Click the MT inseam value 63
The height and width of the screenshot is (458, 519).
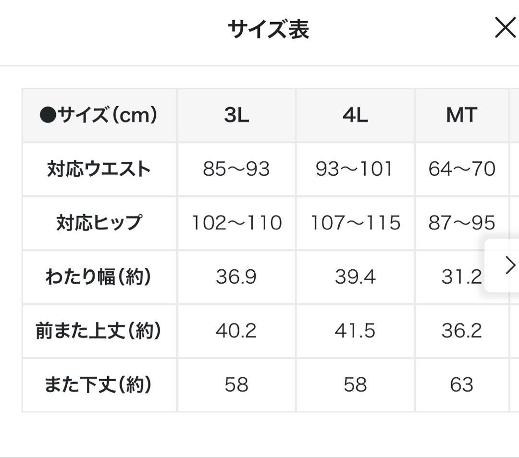462,385
